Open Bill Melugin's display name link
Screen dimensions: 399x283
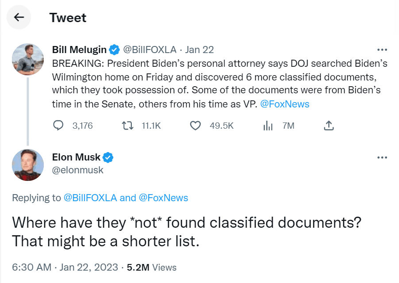[79, 49]
